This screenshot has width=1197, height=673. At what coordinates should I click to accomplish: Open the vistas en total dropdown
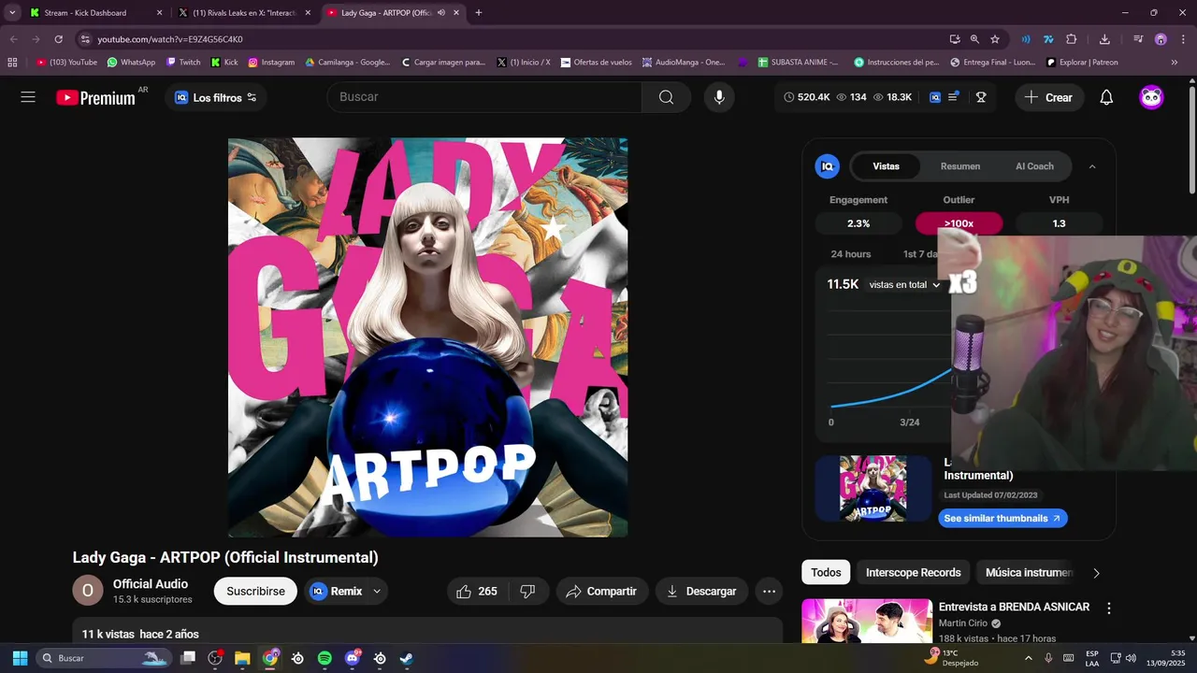click(x=904, y=284)
